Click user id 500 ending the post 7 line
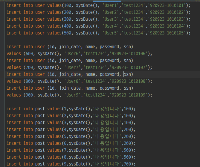The image size is (200, 167). [x=127, y=151]
